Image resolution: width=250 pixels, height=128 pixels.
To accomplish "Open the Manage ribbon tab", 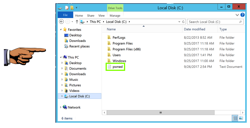I will click(115, 15).
